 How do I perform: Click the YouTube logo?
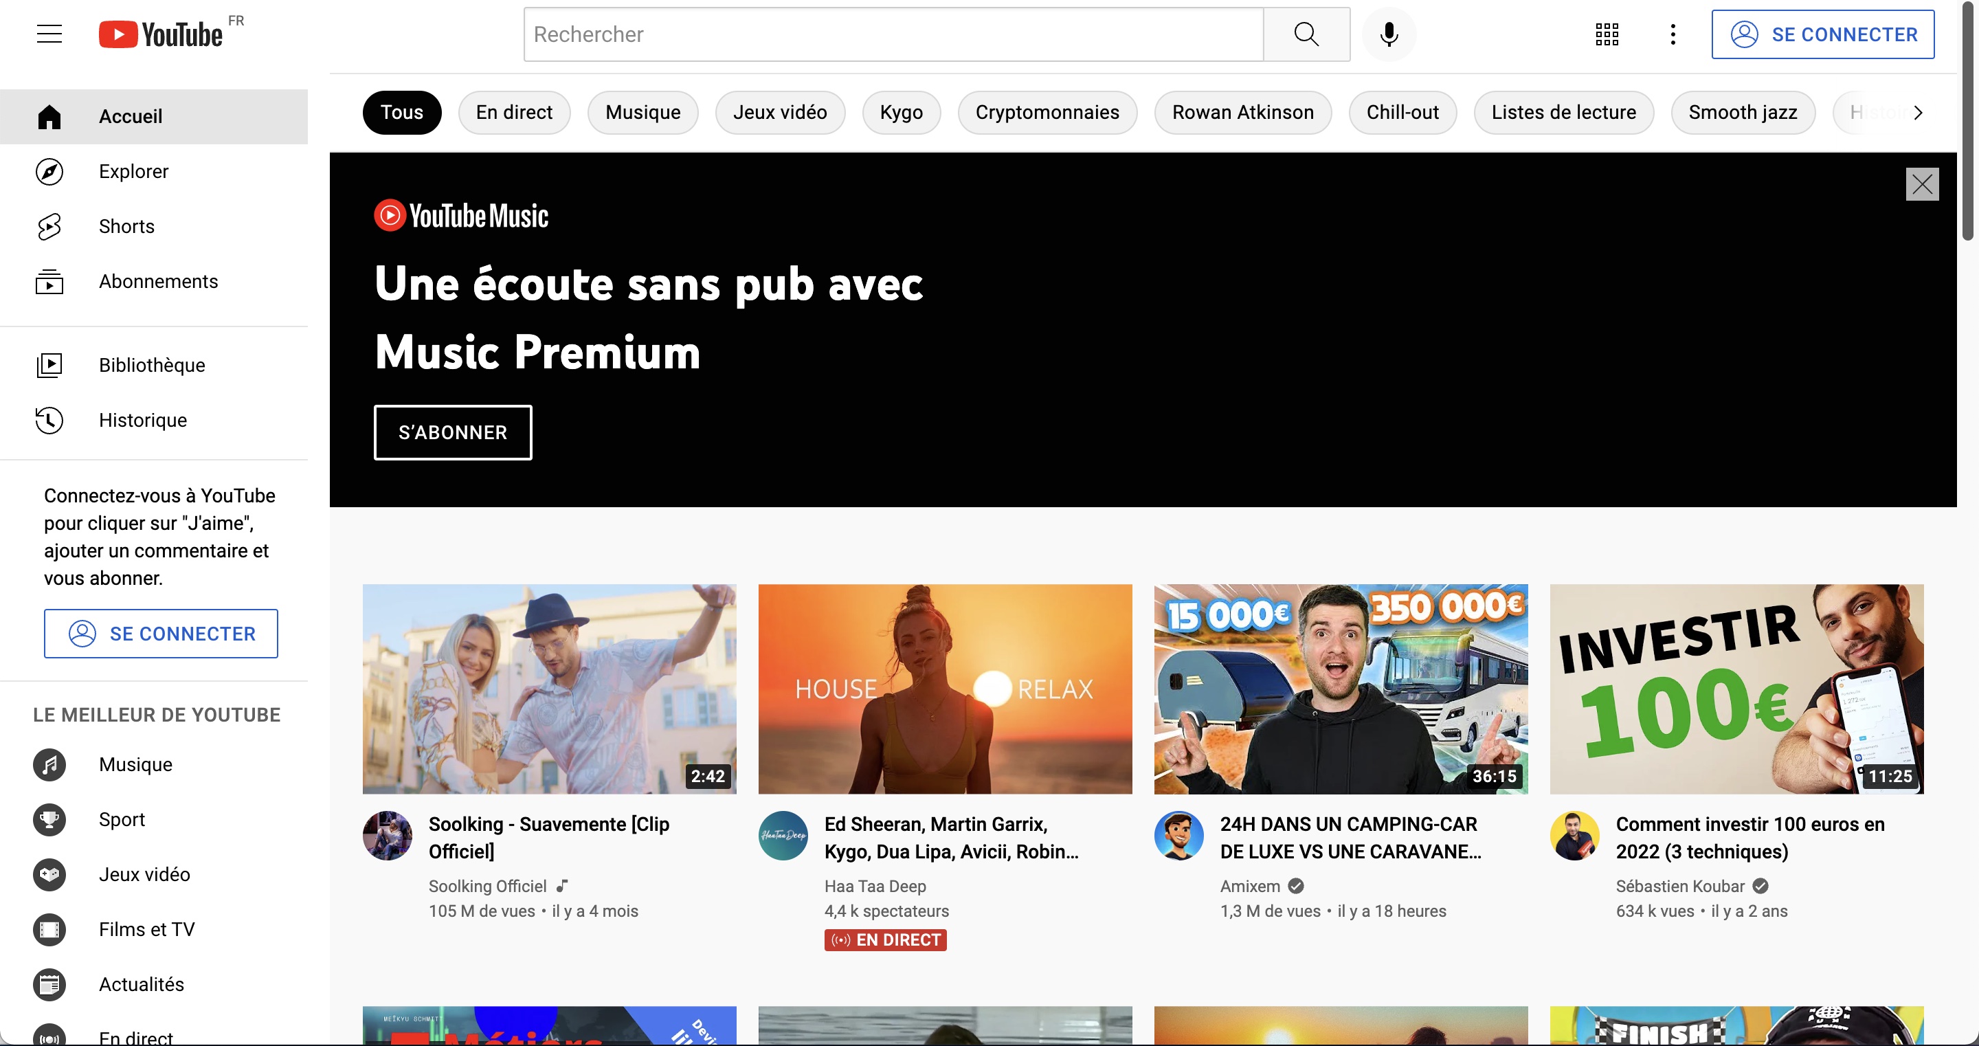161,34
